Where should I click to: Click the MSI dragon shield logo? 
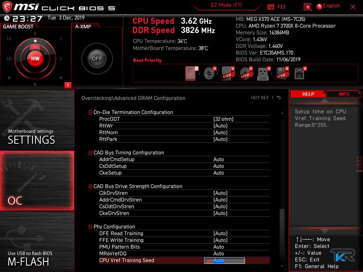(x=7, y=7)
